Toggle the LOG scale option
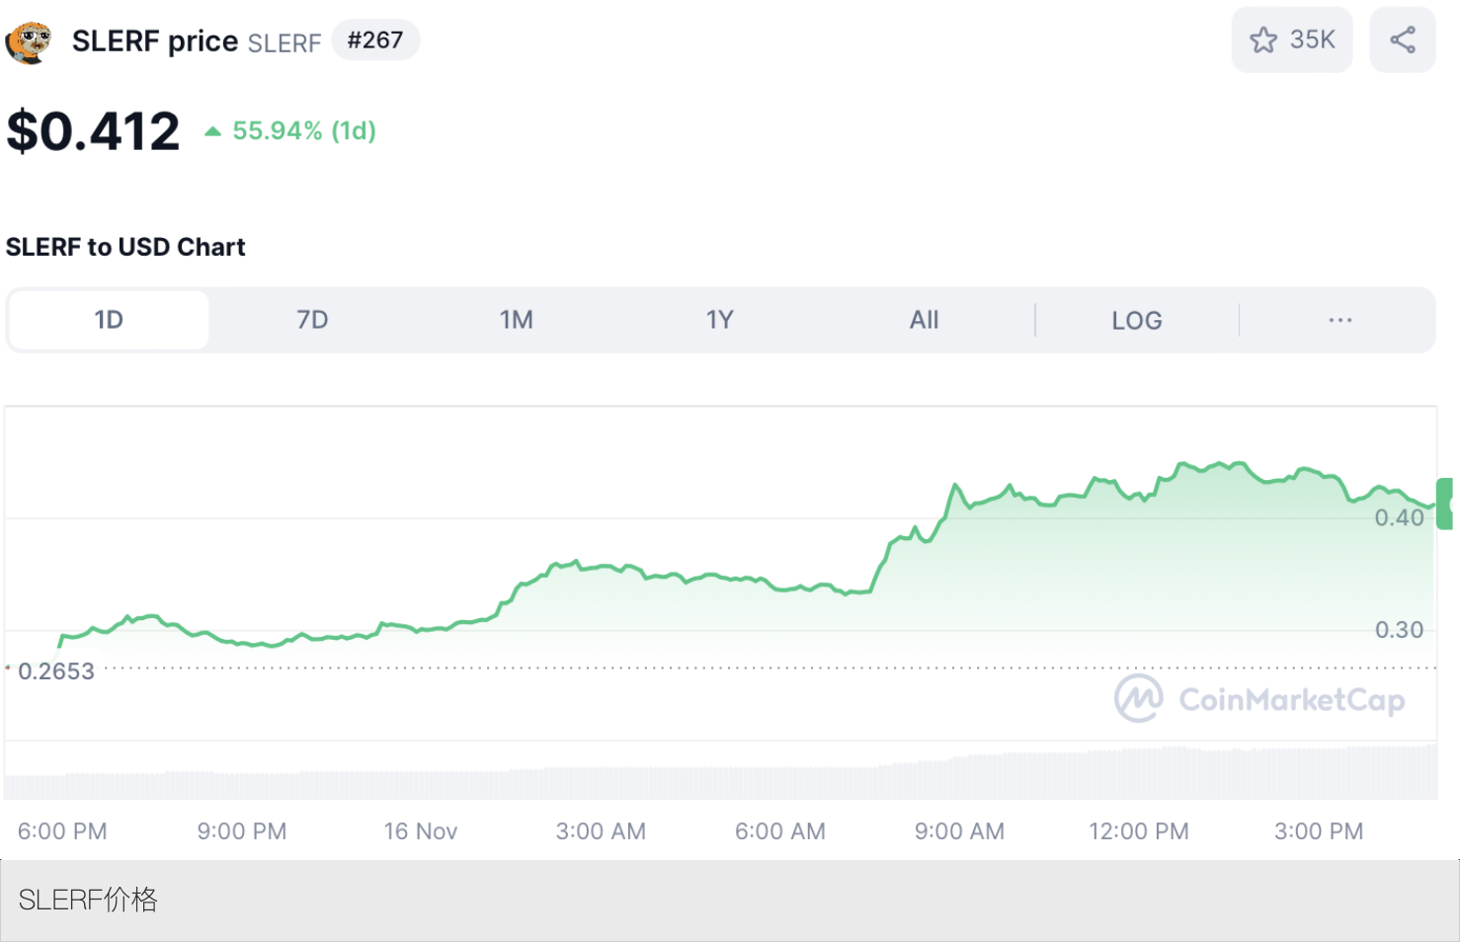The image size is (1460, 942). click(x=1136, y=320)
